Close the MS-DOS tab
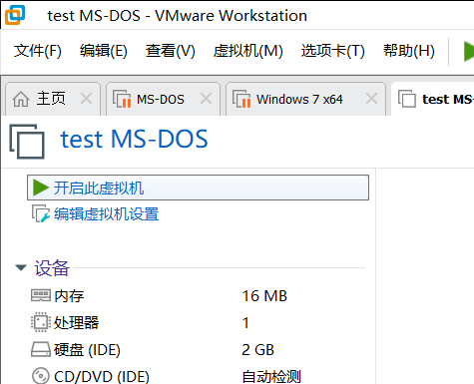 (206, 99)
